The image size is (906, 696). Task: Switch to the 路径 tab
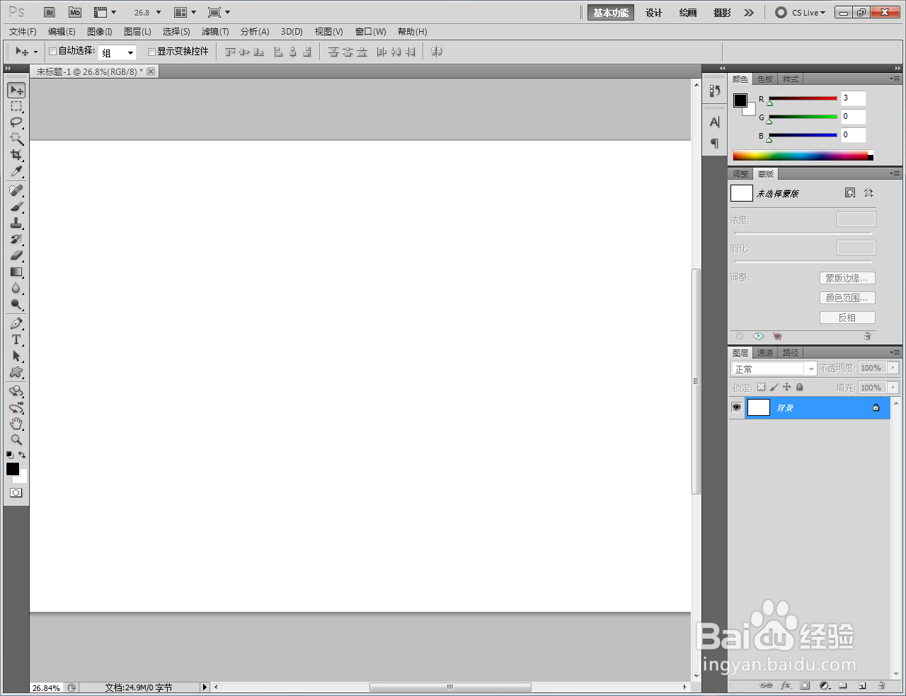(791, 353)
